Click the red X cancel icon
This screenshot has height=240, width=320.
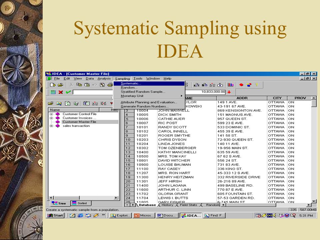click(61, 92)
